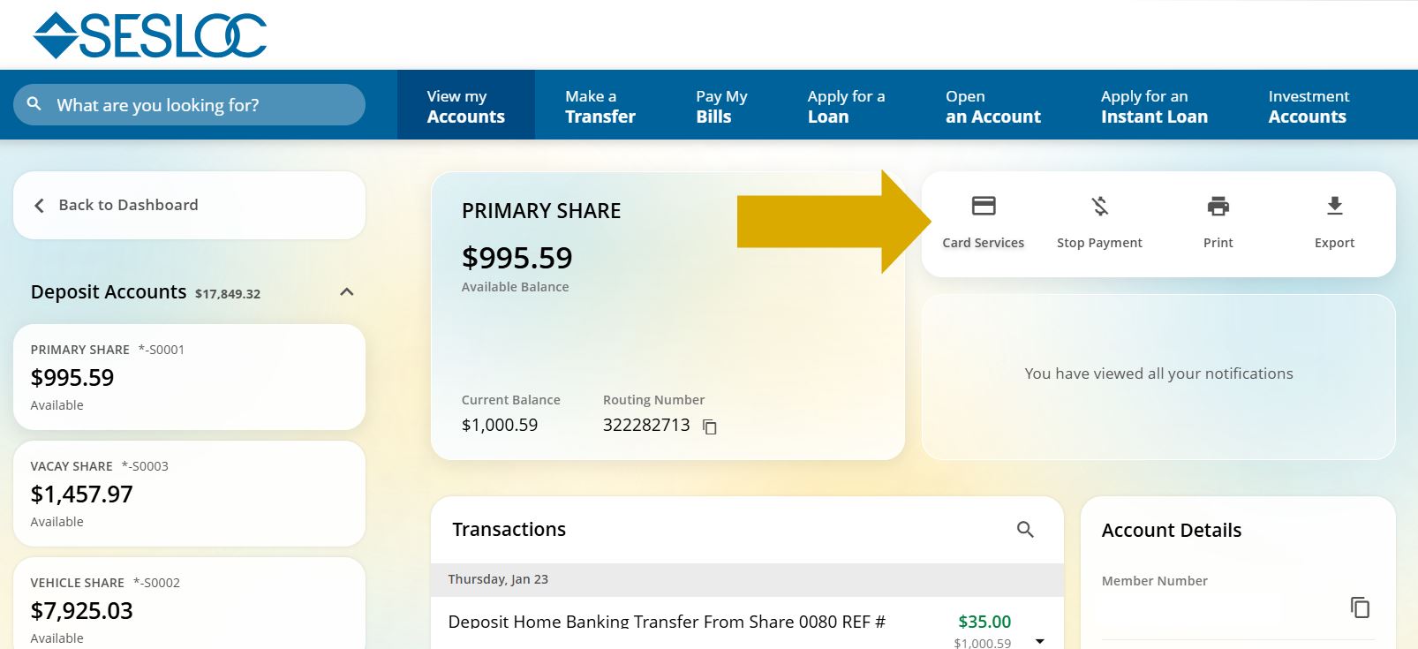Select Pay My Bills from navigation
Image resolution: width=1418 pixels, height=649 pixels.
click(x=720, y=104)
